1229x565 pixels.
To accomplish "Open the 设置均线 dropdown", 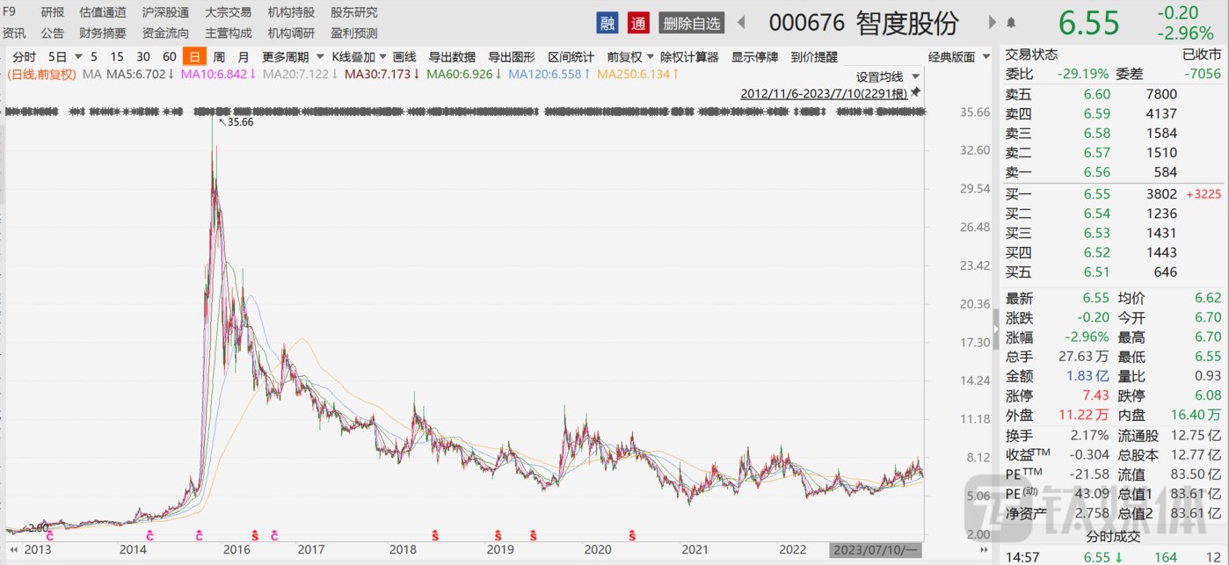I will (x=888, y=77).
